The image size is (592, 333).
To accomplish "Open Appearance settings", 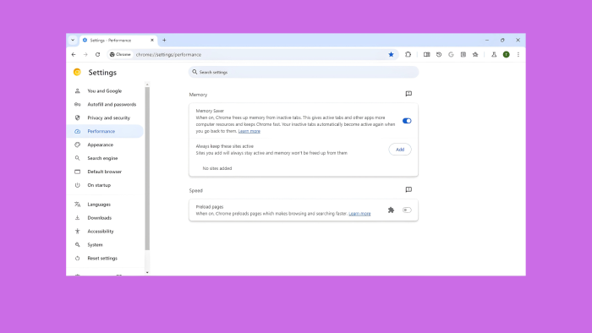I will 105,145.
